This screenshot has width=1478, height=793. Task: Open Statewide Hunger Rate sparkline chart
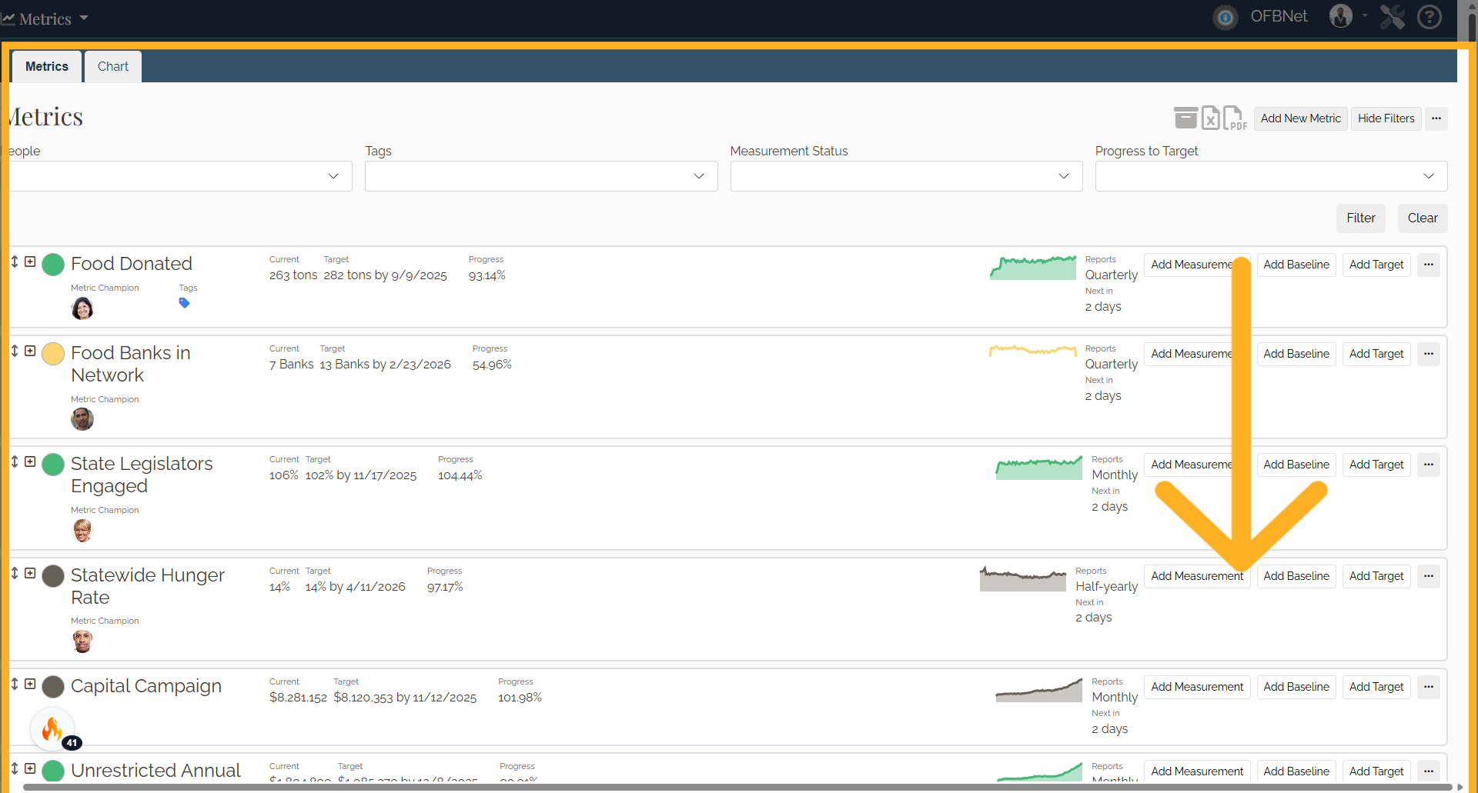coord(1023,578)
